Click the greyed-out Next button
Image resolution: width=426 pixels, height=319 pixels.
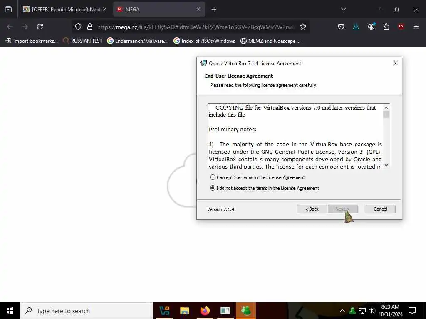(x=342, y=209)
